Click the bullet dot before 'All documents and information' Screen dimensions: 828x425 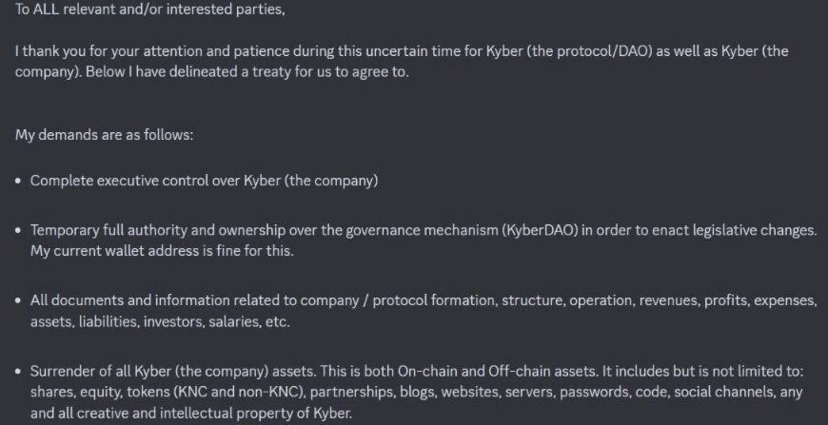point(19,300)
